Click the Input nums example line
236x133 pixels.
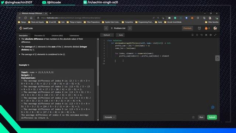coord(37,72)
